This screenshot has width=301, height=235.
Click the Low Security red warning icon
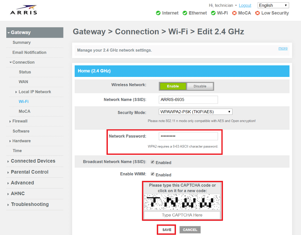click(x=257, y=13)
